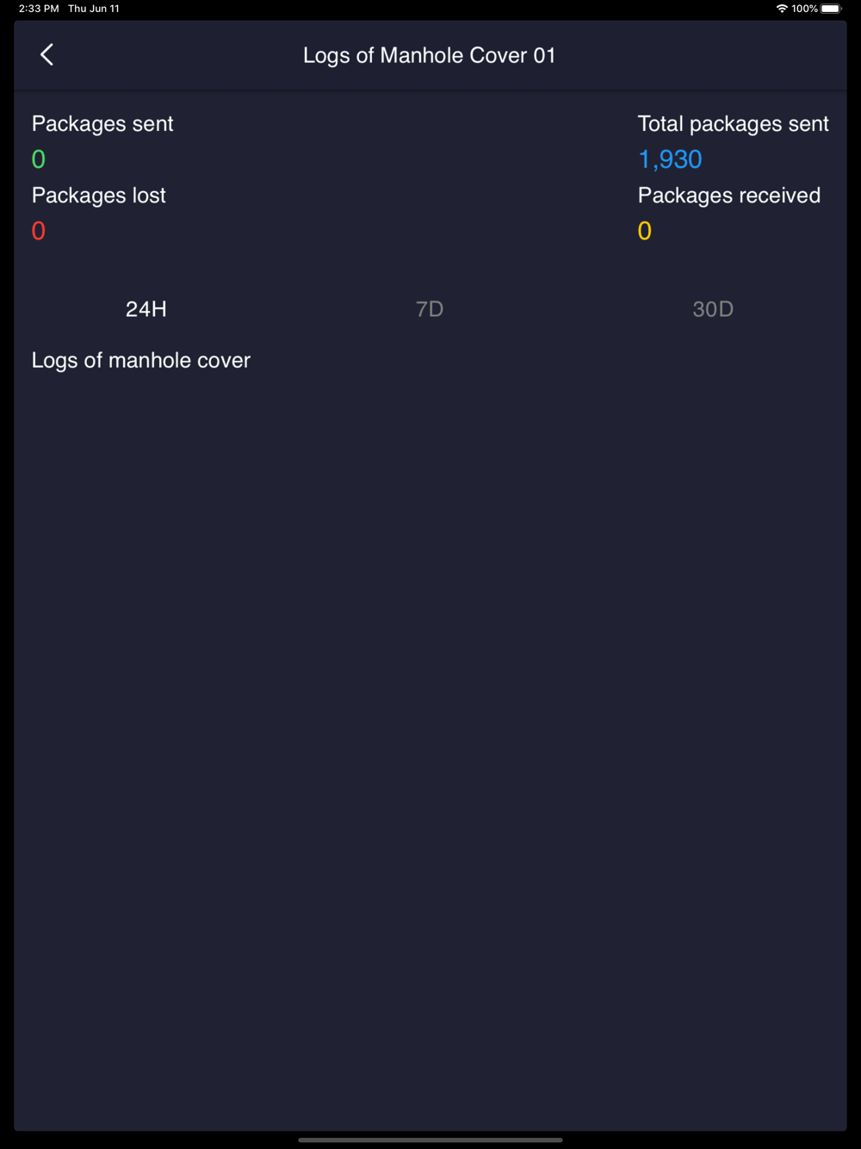
Task: Tap the green packages sent count
Action: pyautogui.click(x=39, y=159)
